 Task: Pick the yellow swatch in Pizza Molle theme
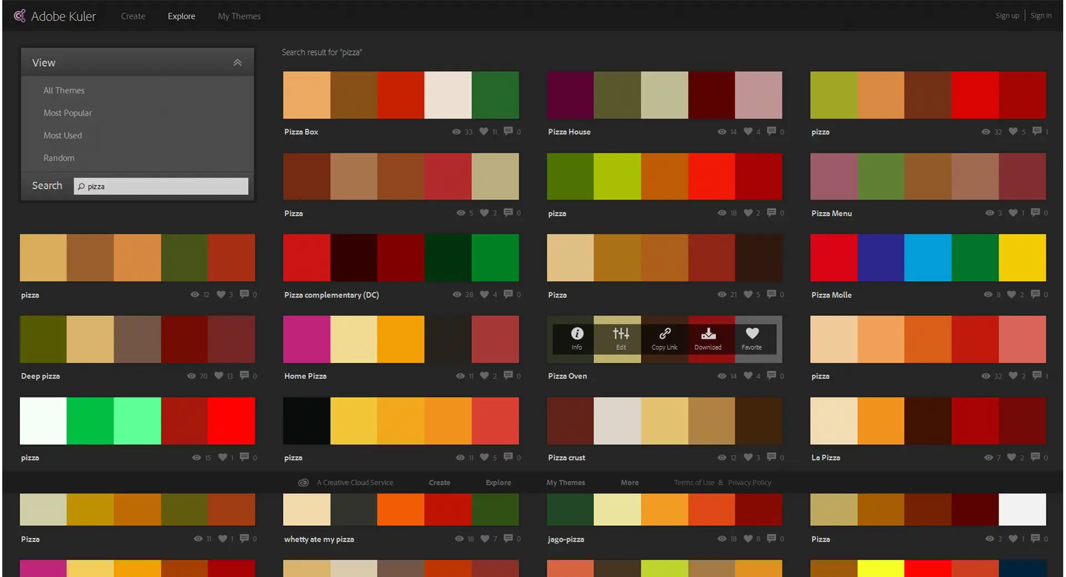(x=1022, y=258)
